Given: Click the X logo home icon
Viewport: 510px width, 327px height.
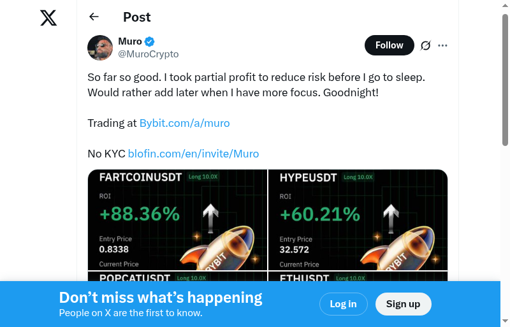Looking at the screenshot, I should pyautogui.click(x=48, y=18).
